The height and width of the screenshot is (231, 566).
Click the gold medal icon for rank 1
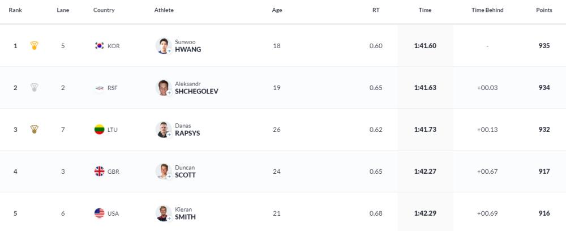[x=35, y=45]
